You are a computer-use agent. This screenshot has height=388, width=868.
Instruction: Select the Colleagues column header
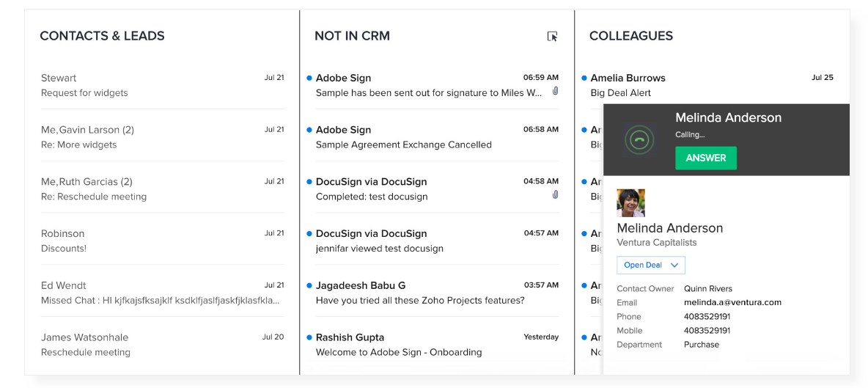click(630, 36)
